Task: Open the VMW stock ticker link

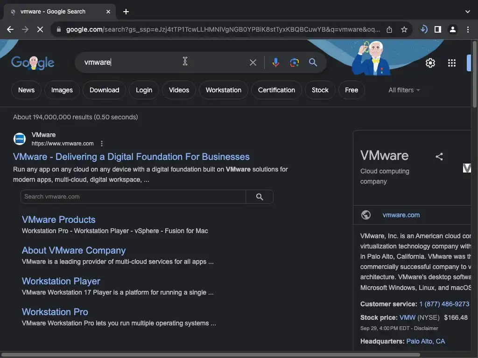Action: click(x=407, y=317)
